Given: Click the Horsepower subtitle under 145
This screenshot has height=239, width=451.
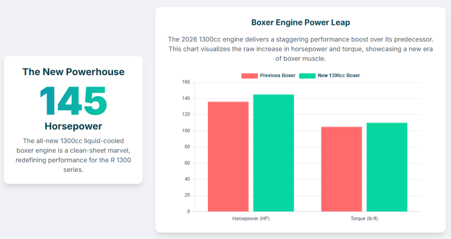Looking at the screenshot, I should coord(73,127).
